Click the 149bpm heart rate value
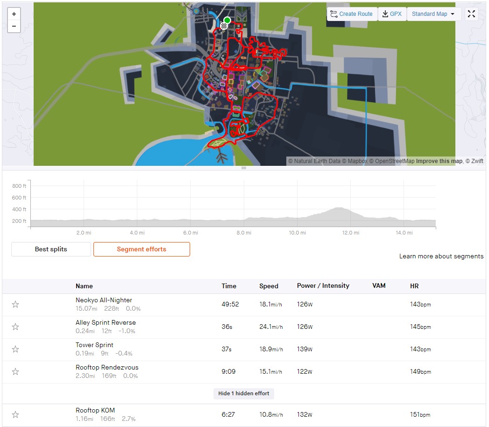Viewport: 489px width, 427px height. click(x=420, y=372)
